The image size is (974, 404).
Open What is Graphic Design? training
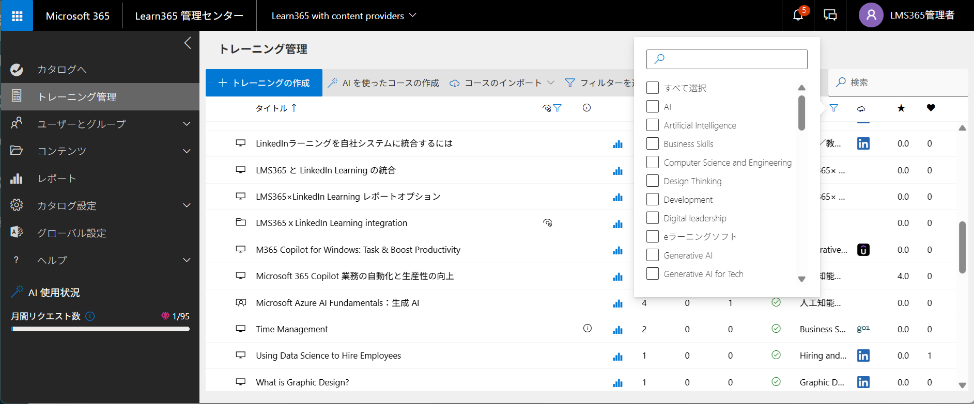(x=303, y=382)
